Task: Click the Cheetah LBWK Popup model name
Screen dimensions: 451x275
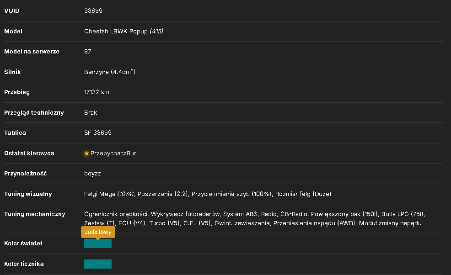Action: pos(116,32)
